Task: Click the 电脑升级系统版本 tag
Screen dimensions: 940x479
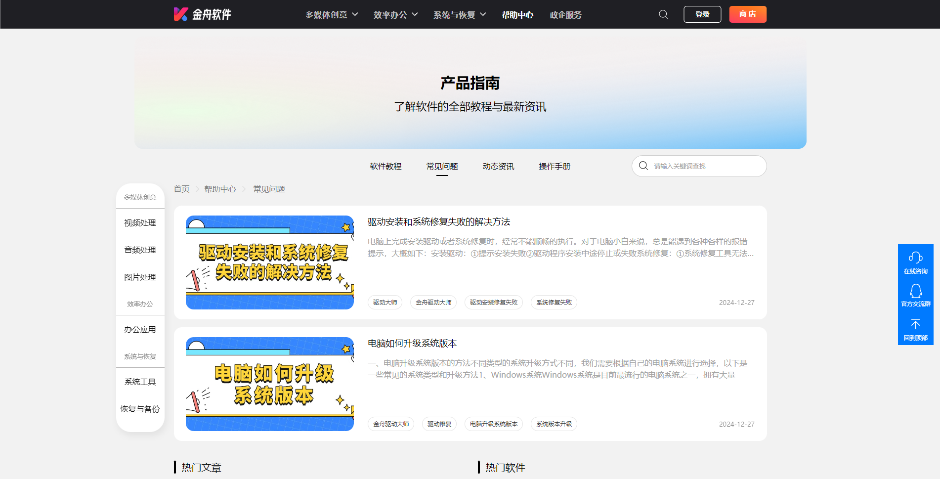Action: (494, 424)
